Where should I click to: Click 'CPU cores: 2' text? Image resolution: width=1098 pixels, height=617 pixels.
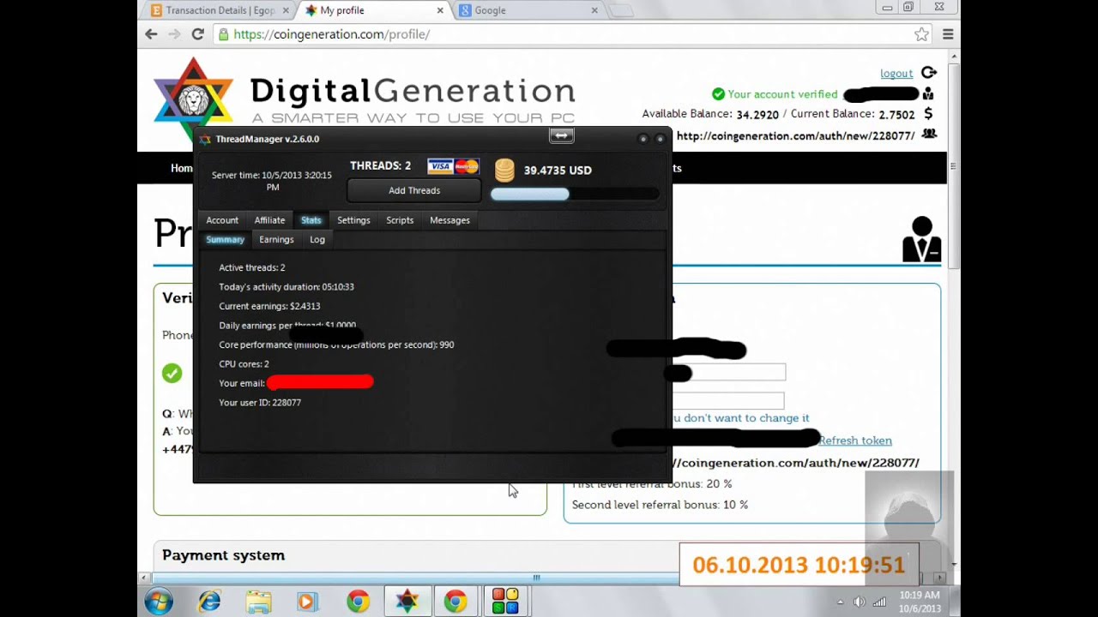(x=244, y=364)
